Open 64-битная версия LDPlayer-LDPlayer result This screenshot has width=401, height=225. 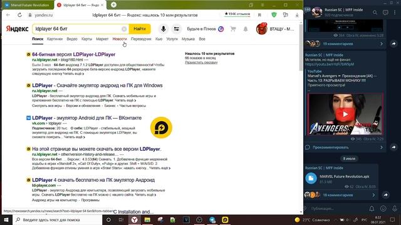point(74,54)
